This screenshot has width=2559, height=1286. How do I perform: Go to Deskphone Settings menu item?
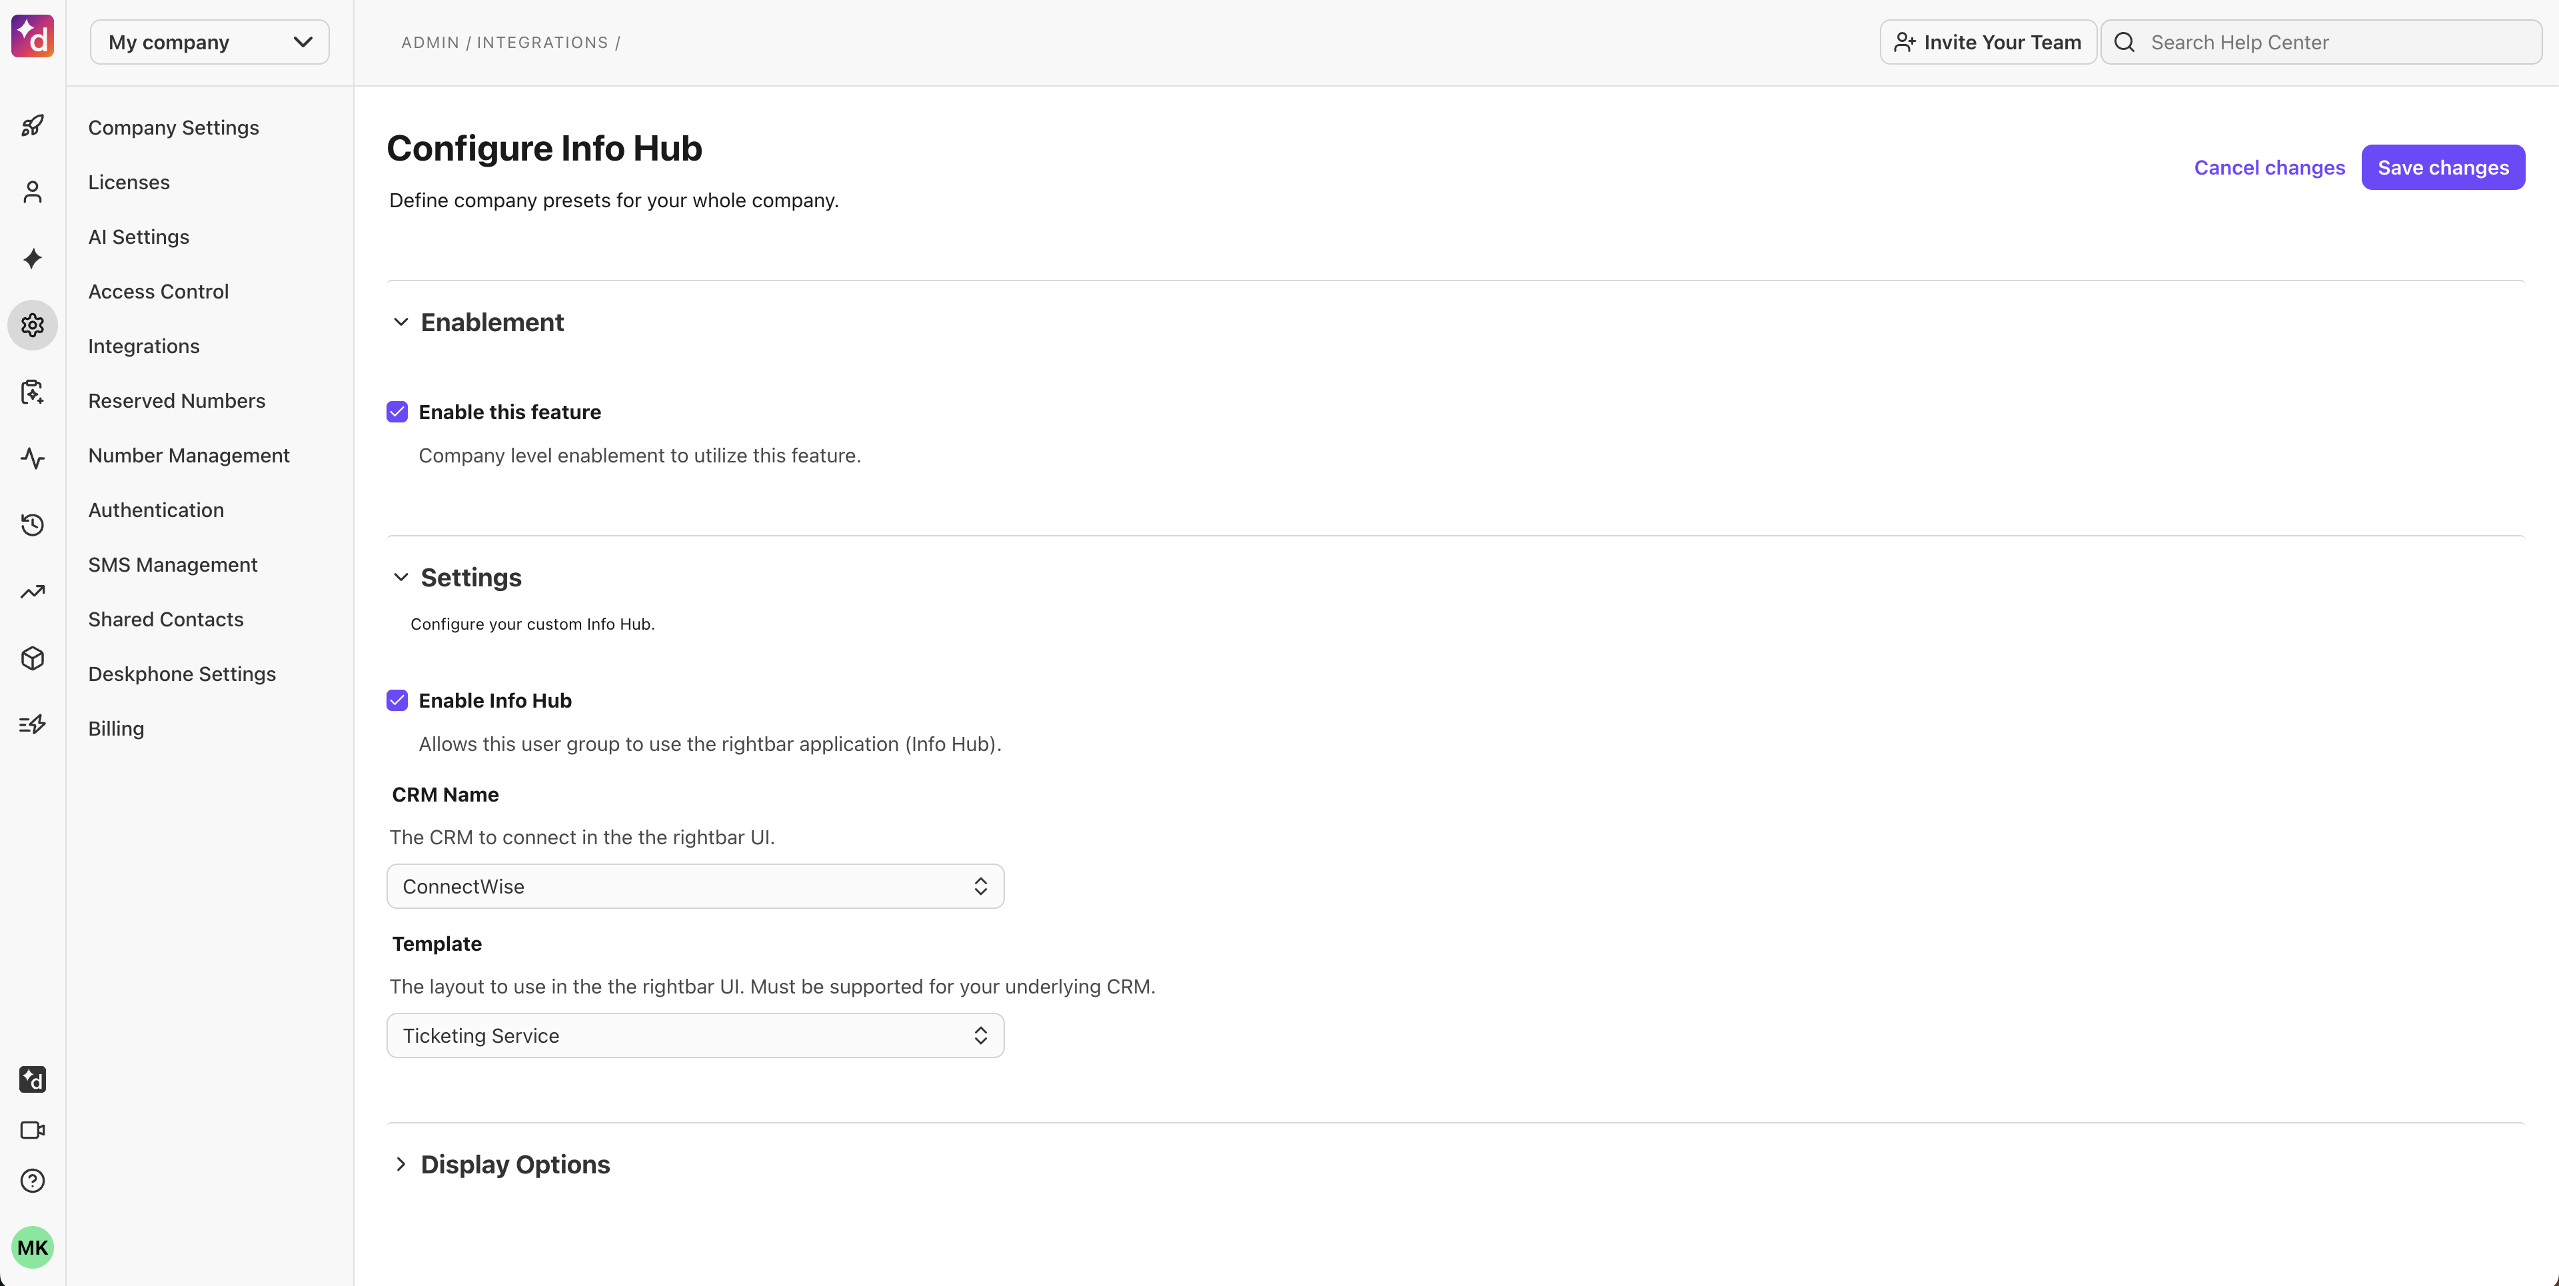(182, 673)
